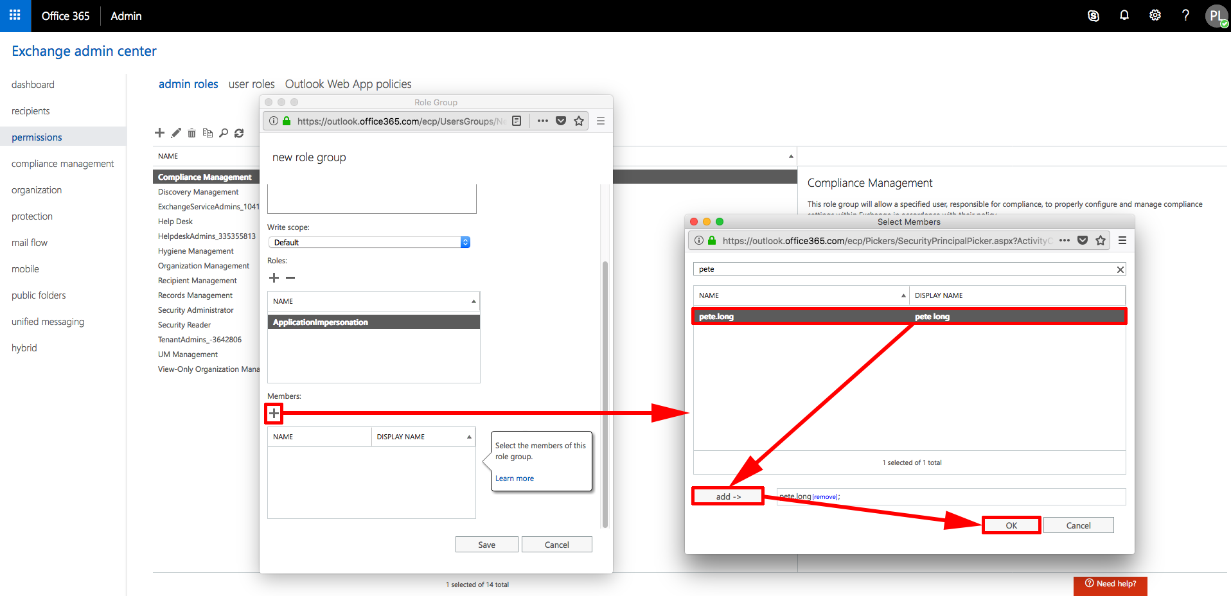The height and width of the screenshot is (596, 1231).
Task: Switch to admin roles tab
Action: pyautogui.click(x=188, y=84)
